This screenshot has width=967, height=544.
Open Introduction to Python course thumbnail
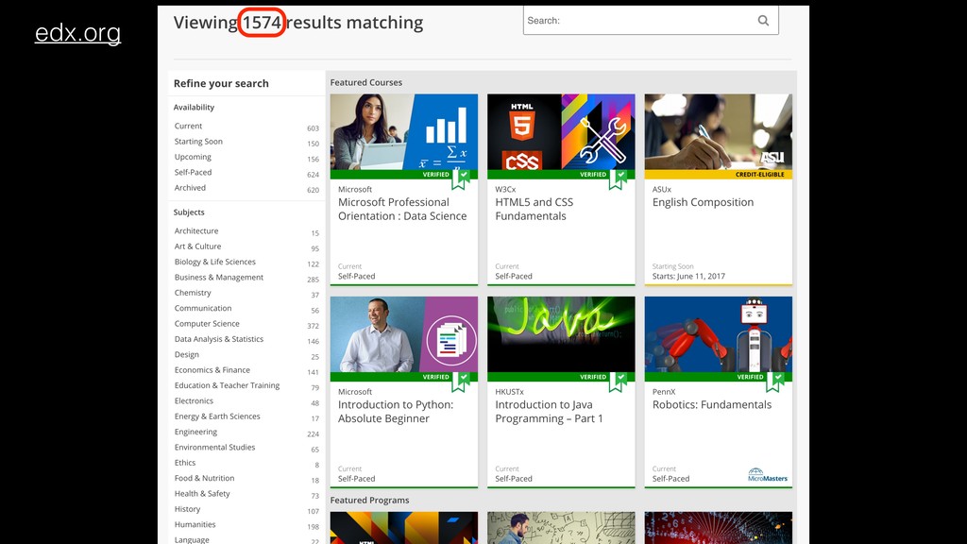coord(404,334)
